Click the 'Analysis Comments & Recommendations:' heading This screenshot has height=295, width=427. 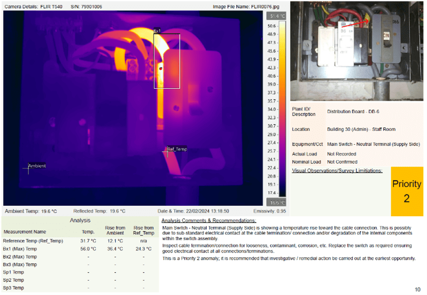(x=209, y=220)
